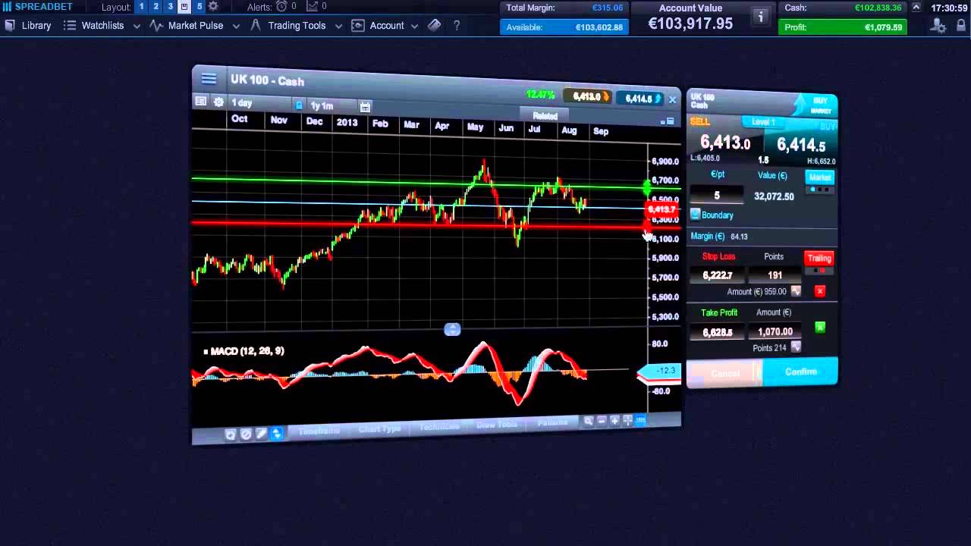Click the no-entry clear icon in chart footer
This screenshot has height=546, width=971.
[x=246, y=435]
